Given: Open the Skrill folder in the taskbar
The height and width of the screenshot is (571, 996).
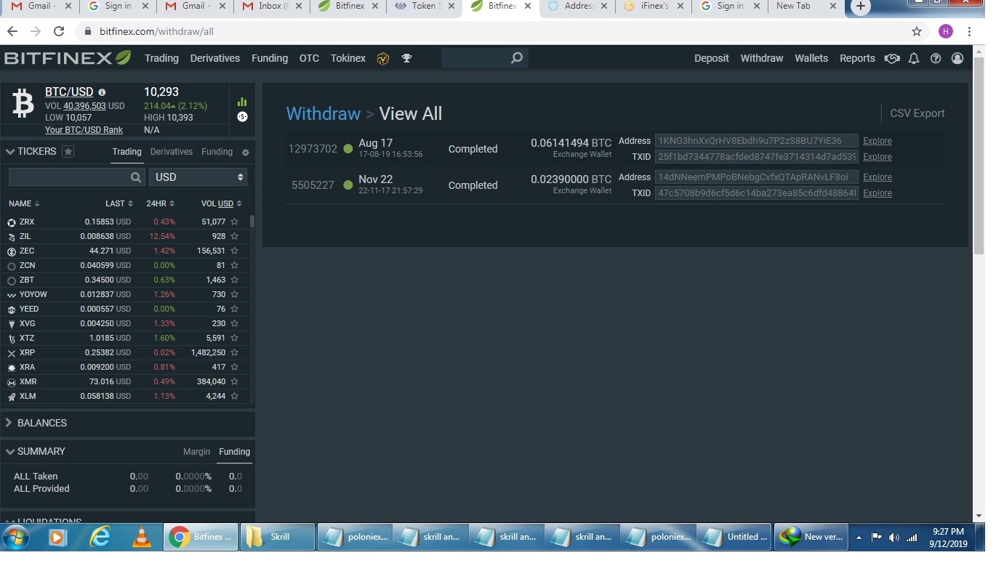Looking at the screenshot, I should (277, 537).
